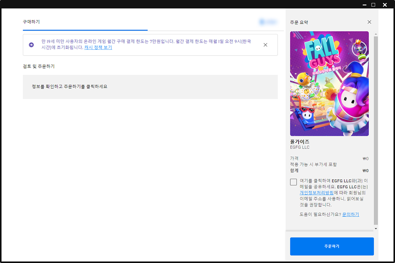Click the order summary scrollbar up arrow

point(376,34)
